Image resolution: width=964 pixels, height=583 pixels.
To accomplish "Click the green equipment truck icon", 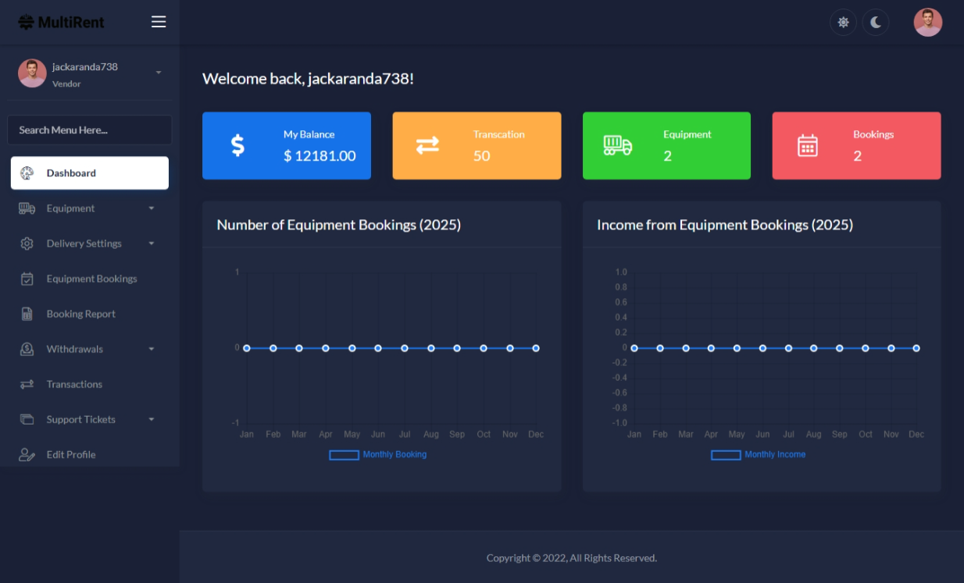I will pyautogui.click(x=617, y=145).
